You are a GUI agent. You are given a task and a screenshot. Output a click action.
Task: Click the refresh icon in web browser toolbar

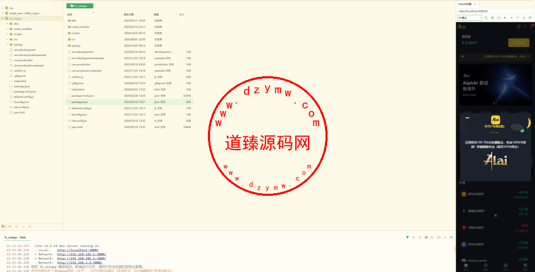518,18
